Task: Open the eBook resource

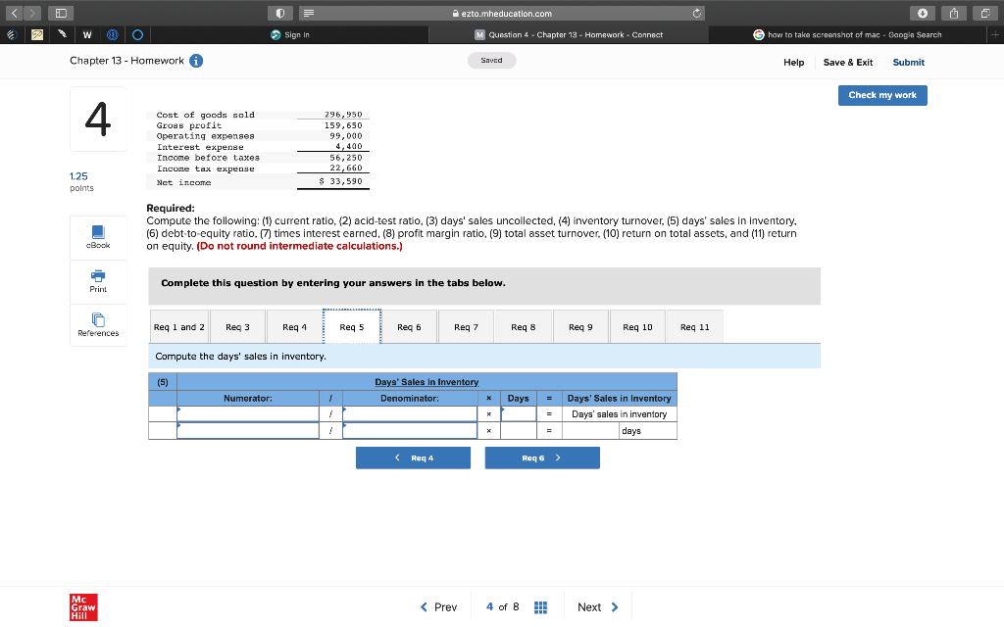Action: (x=98, y=237)
